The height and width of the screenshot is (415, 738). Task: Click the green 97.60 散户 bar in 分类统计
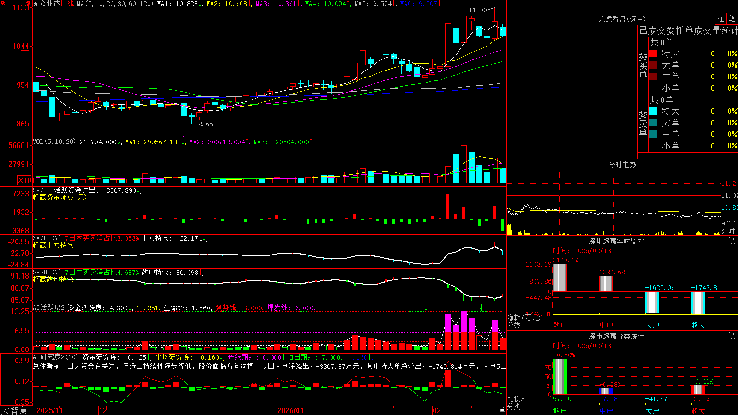[560, 377]
